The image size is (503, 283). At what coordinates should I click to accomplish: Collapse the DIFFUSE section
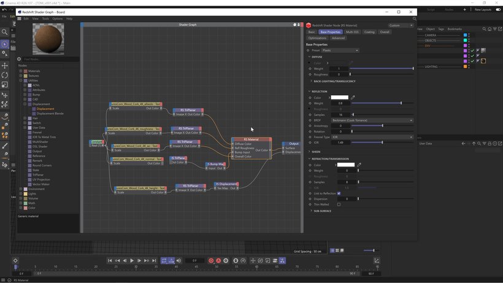click(310, 57)
